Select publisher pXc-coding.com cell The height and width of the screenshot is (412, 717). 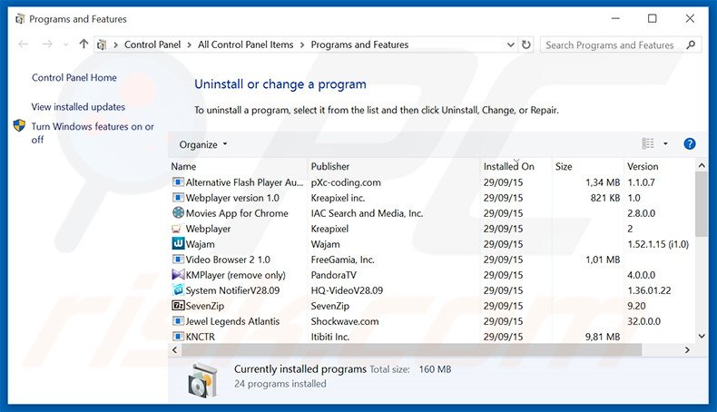pyautogui.click(x=346, y=182)
